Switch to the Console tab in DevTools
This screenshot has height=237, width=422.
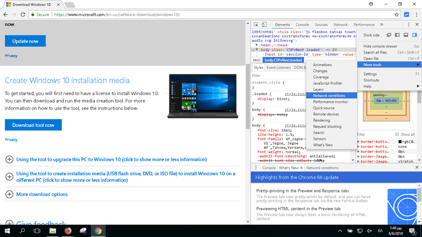[x=302, y=24]
